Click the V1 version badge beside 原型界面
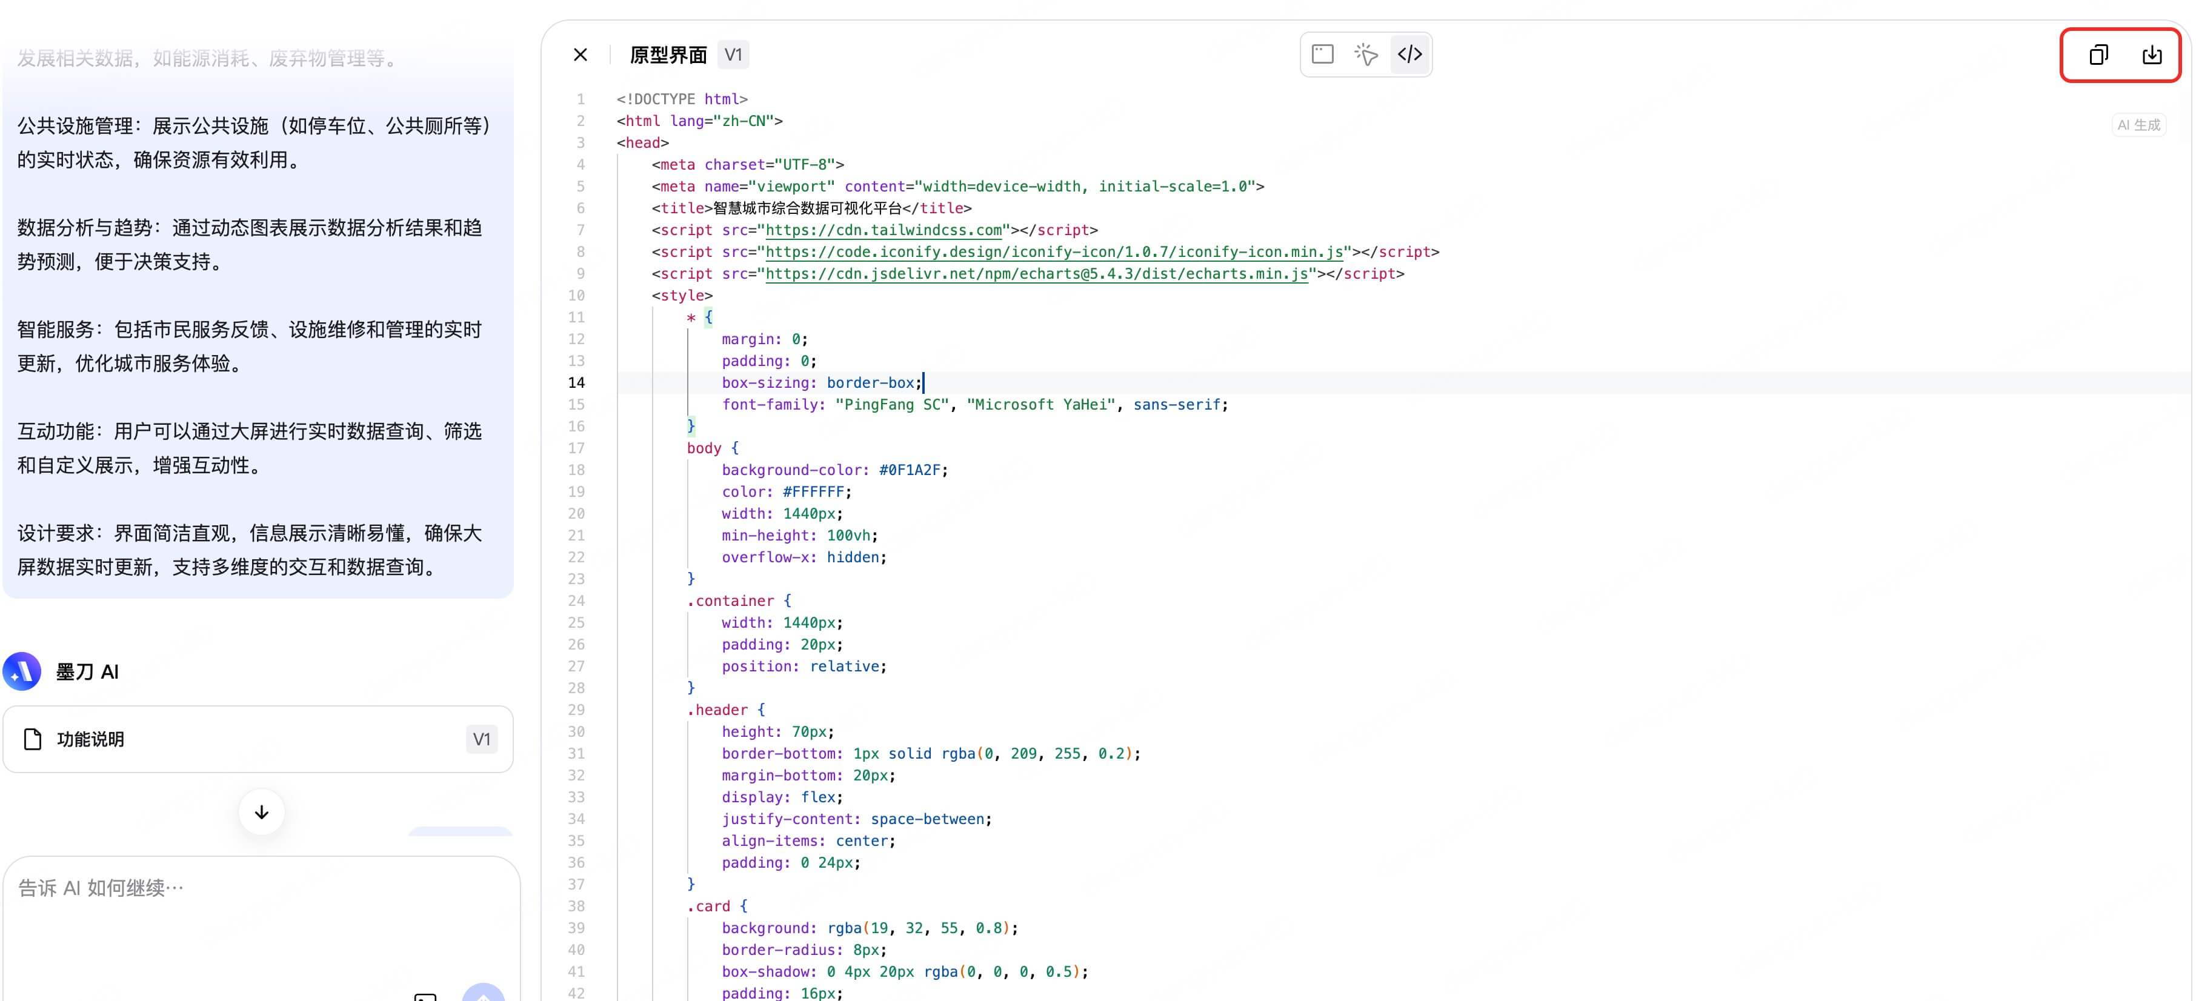2196x1001 pixels. (x=733, y=55)
